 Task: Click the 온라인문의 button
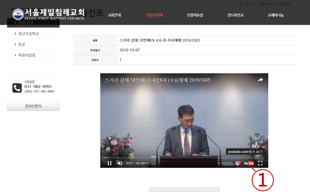point(33,106)
